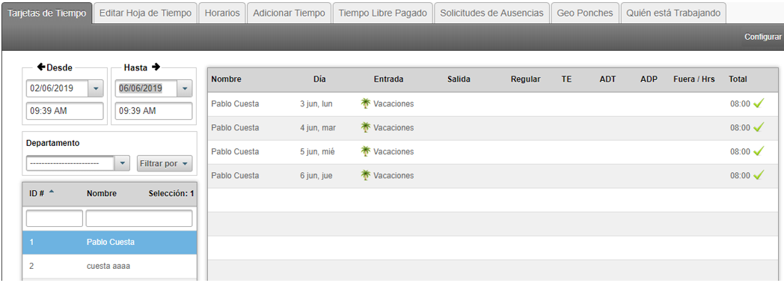The height and width of the screenshot is (283, 784).
Task: Select employee cuesta aaaa in list
Action: (109, 266)
